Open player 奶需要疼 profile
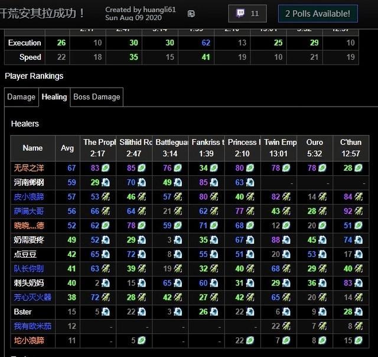 29,240
